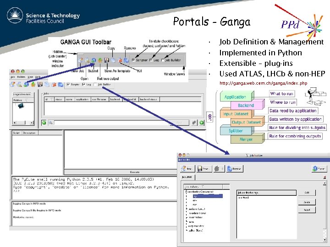
Task: Select the folder icon in Folders panel
Action: [21, 106]
